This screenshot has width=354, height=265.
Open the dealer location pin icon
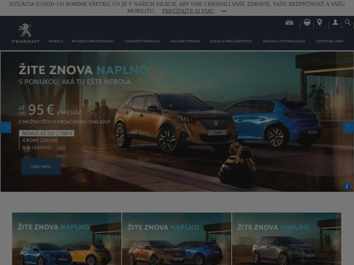pos(319,22)
